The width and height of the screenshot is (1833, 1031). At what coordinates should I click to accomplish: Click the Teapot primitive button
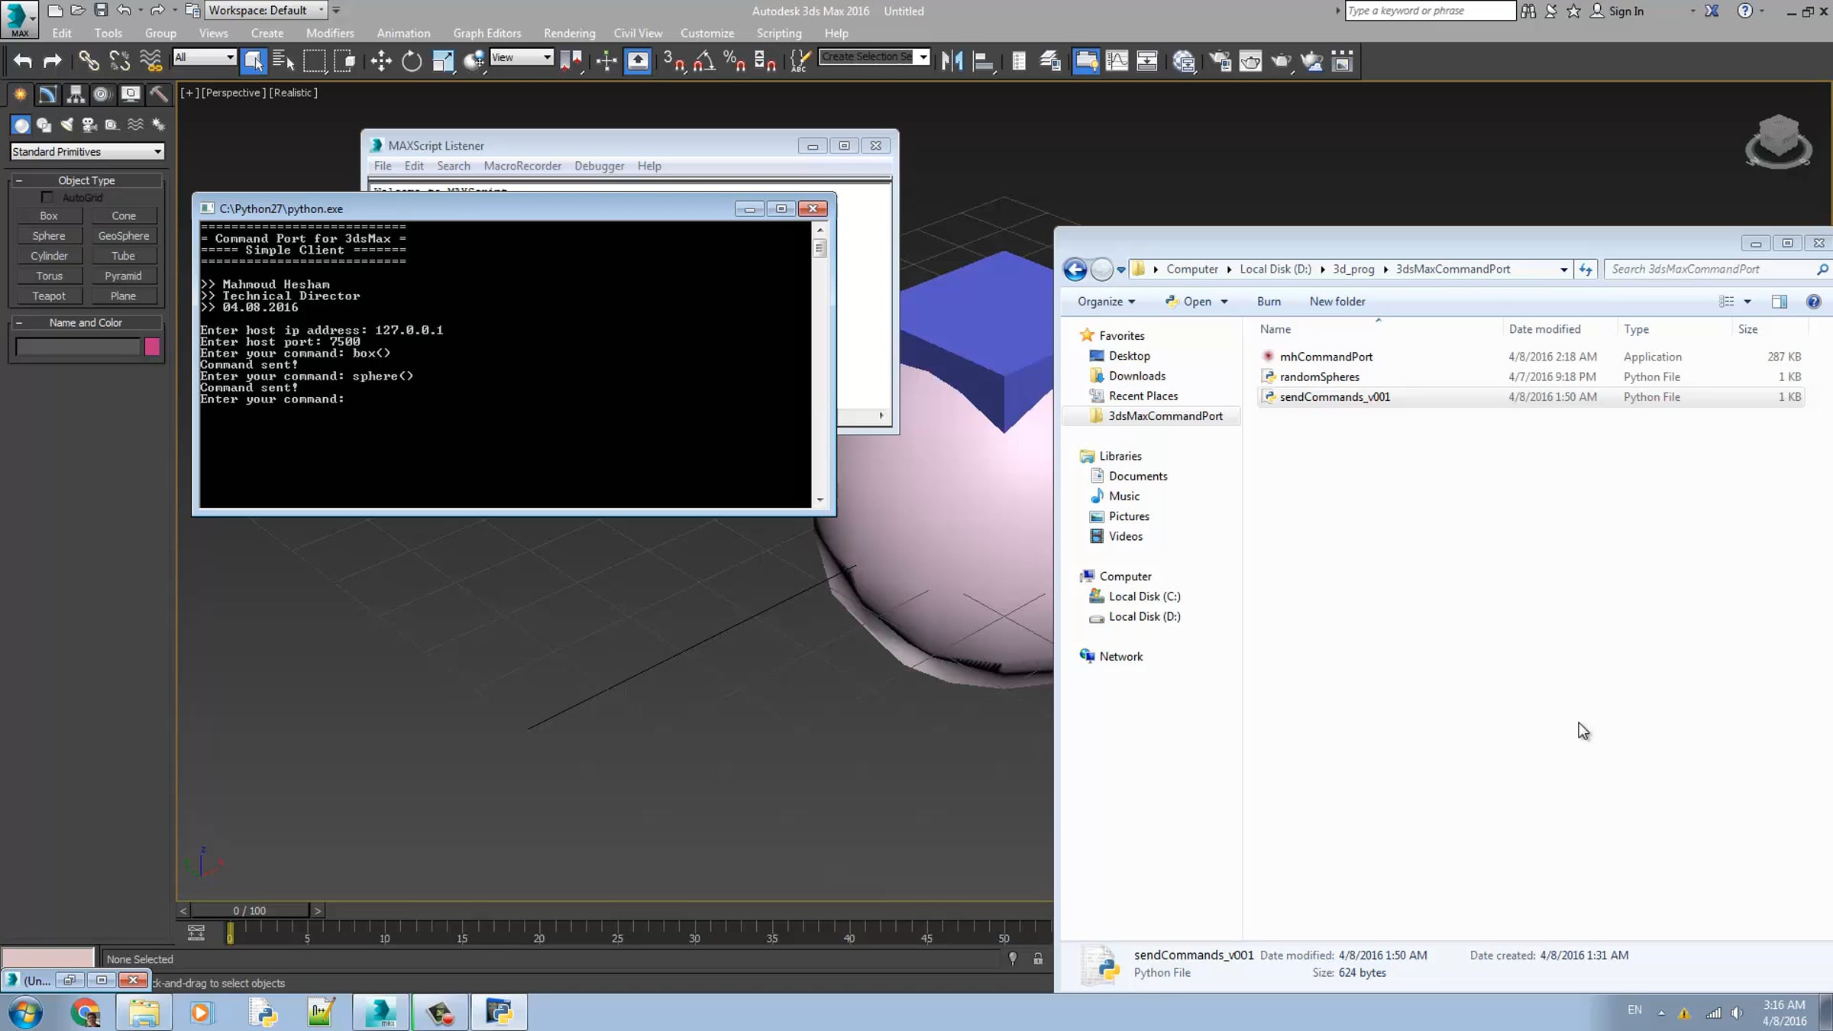pos(49,296)
